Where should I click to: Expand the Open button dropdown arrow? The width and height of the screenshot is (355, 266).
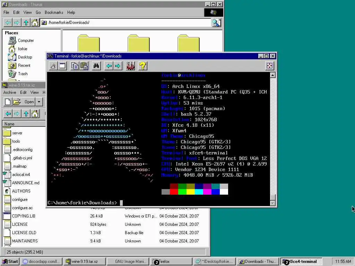[39, 102]
